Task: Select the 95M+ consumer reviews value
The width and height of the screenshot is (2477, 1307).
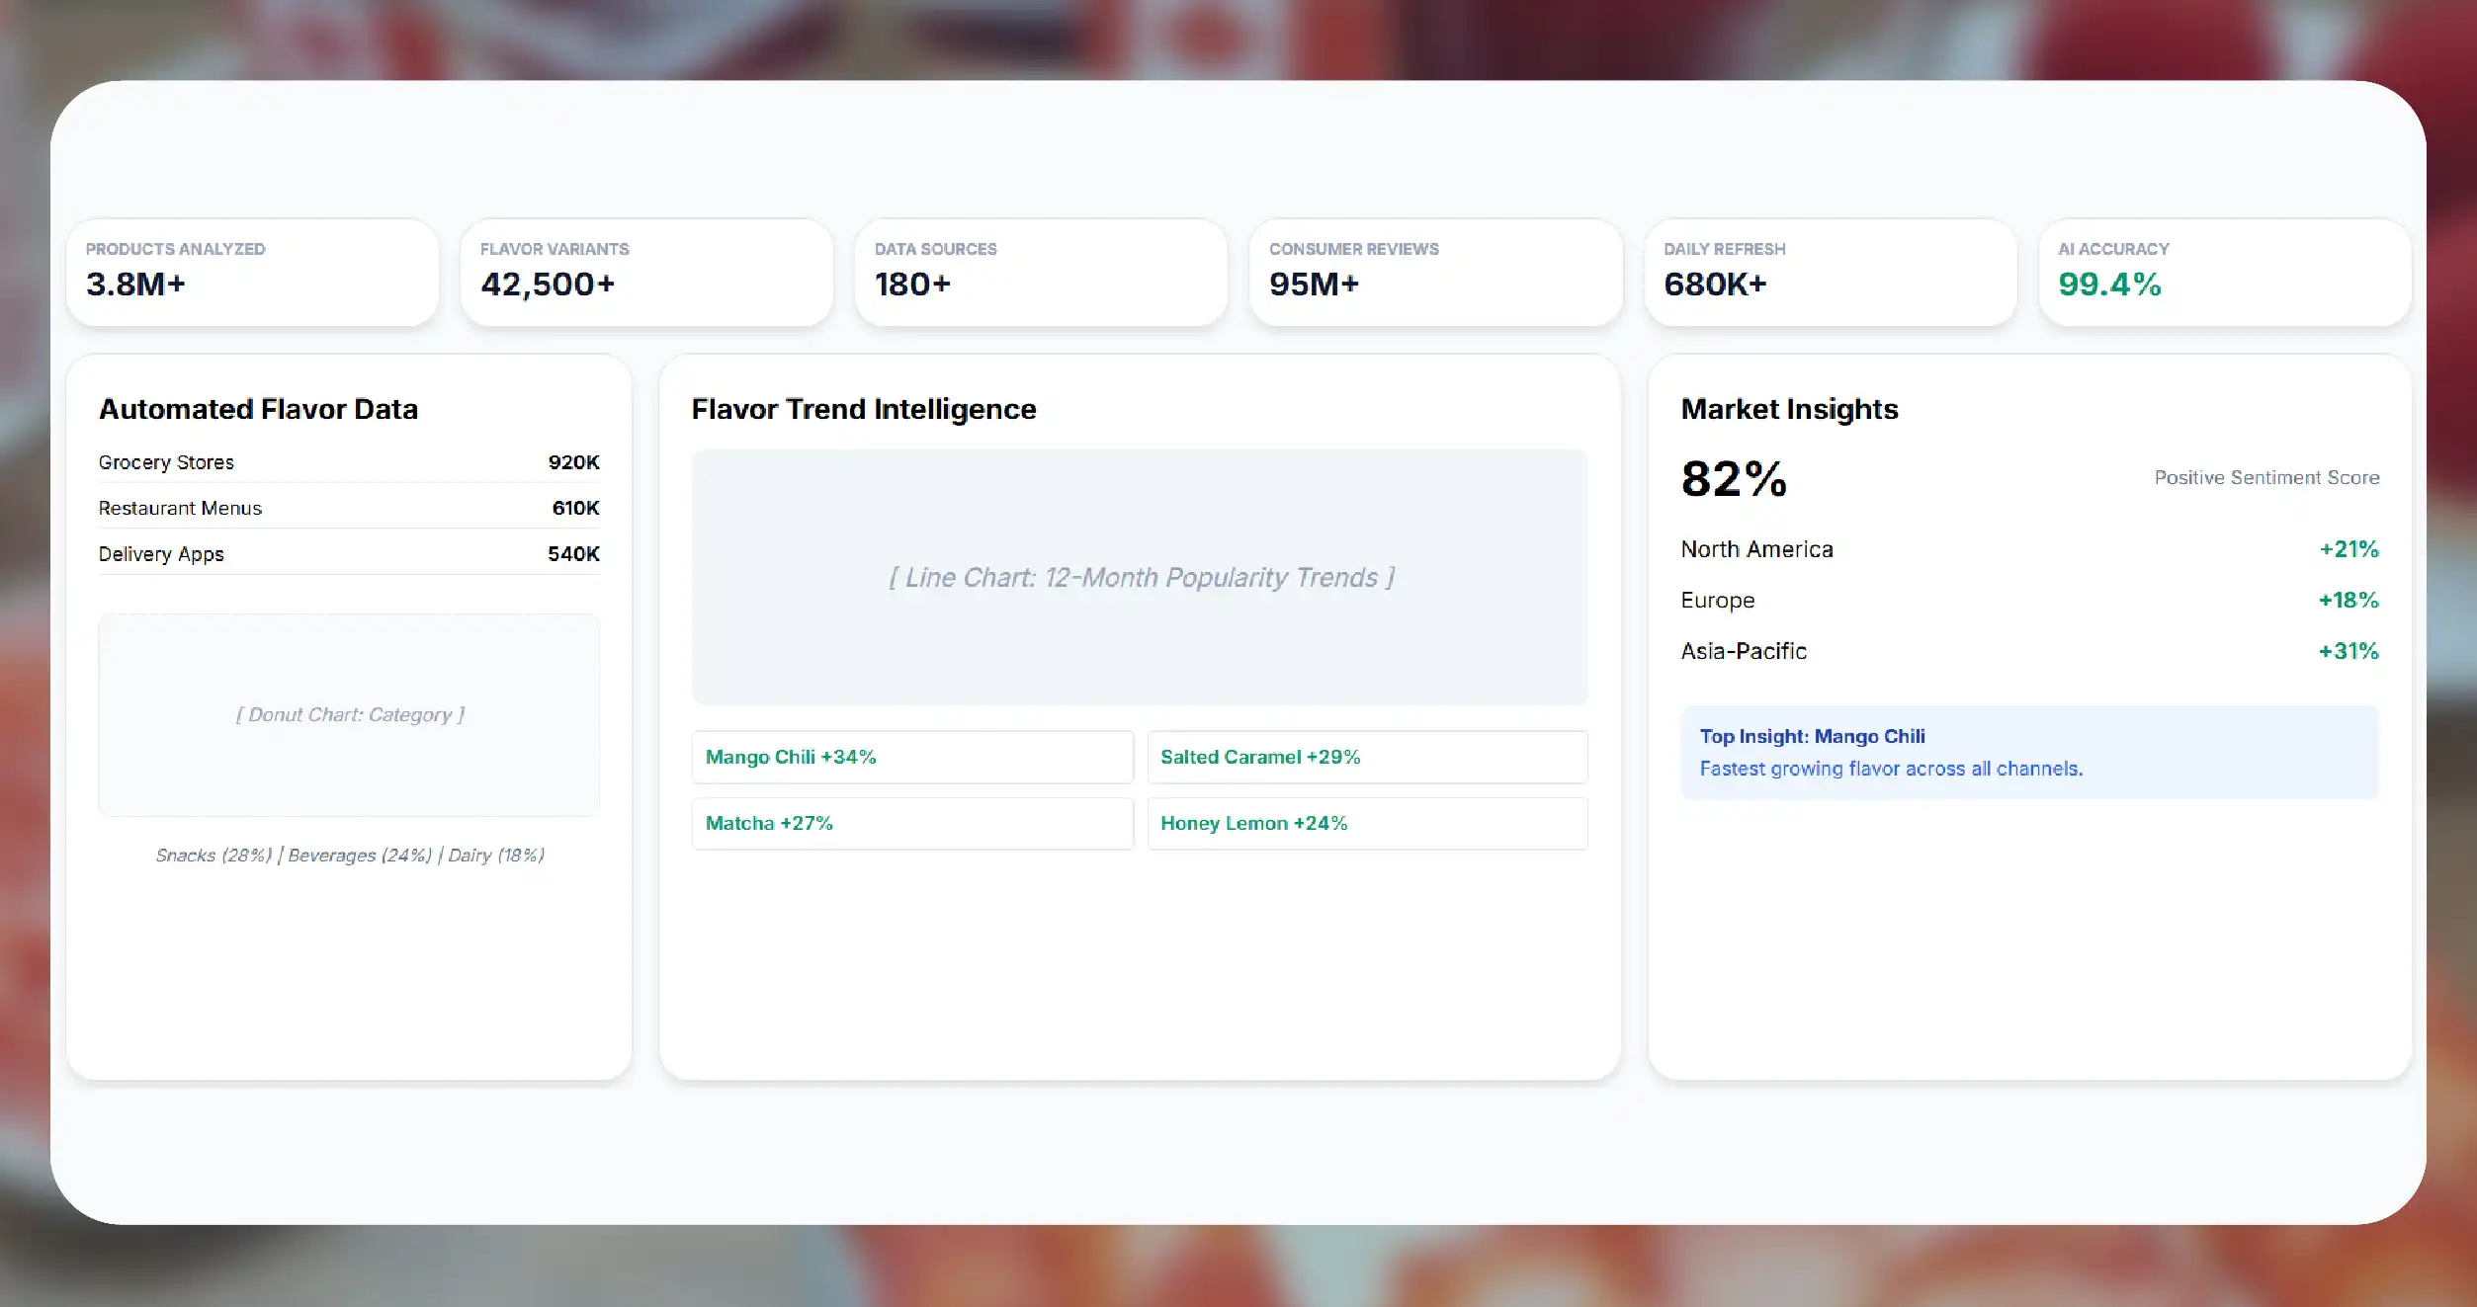Action: (1315, 285)
